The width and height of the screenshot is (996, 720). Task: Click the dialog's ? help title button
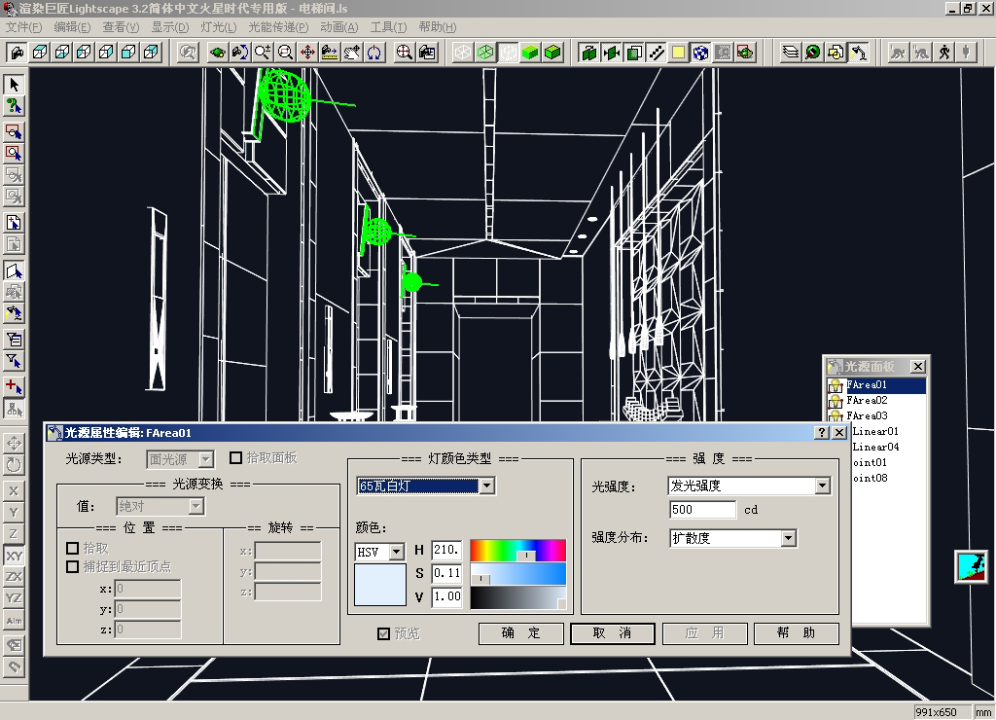[821, 433]
